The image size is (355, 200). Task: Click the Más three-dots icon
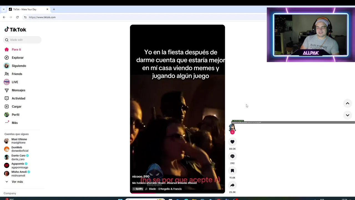pos(7,122)
